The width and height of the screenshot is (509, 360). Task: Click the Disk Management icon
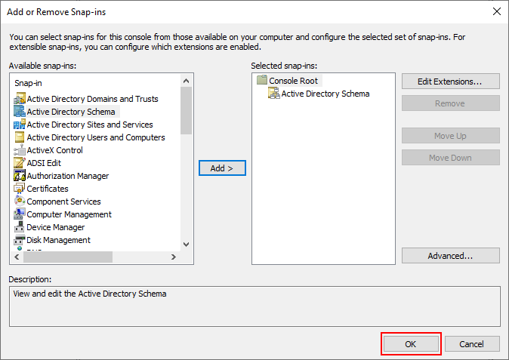[x=20, y=240]
